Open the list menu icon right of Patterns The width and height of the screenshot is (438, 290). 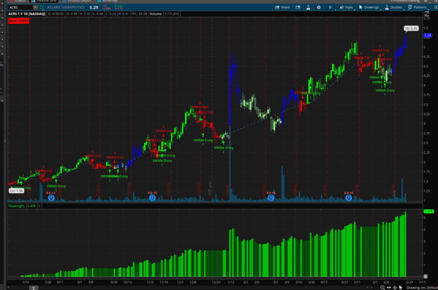coord(435,7)
